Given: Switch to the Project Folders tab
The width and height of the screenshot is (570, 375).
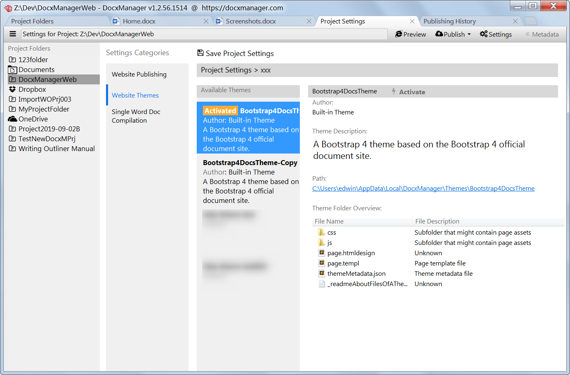Looking at the screenshot, I should tap(58, 21).
